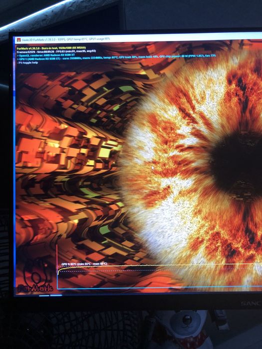Image resolution: width=262 pixels, height=349 pixels.
Task: Click the Burn-in test header line
Action: tap(51, 48)
